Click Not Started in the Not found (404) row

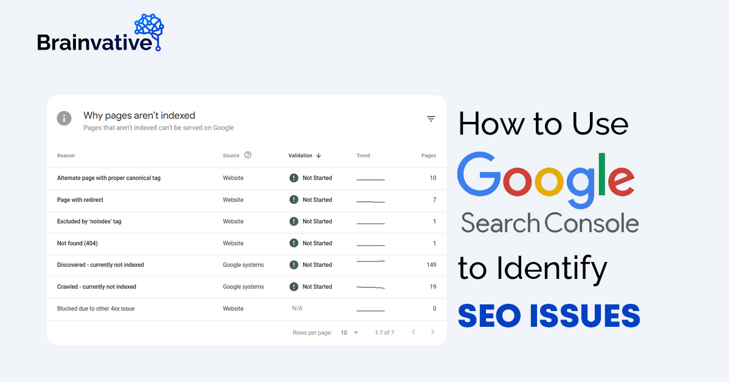tap(317, 244)
